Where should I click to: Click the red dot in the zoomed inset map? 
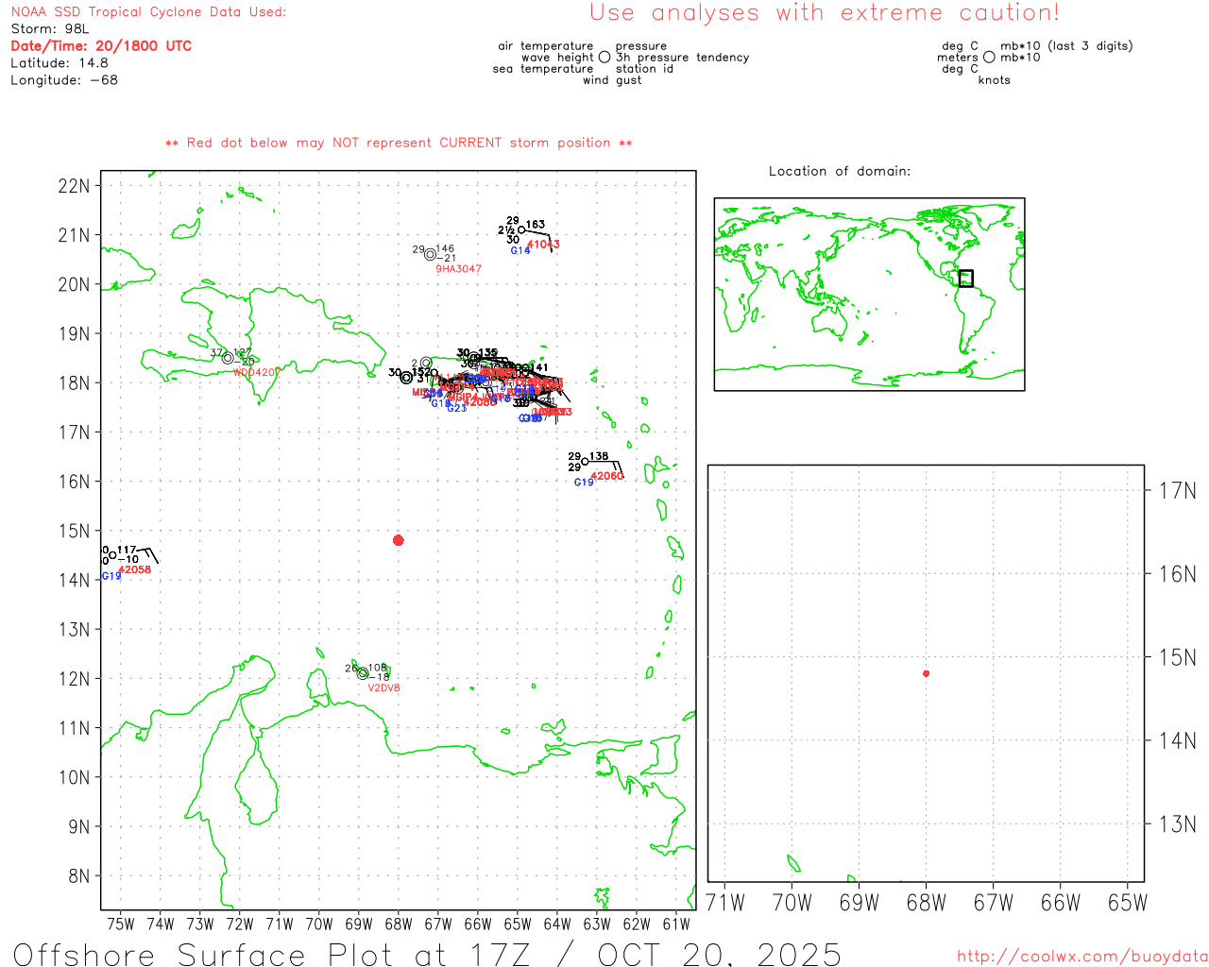pos(926,673)
